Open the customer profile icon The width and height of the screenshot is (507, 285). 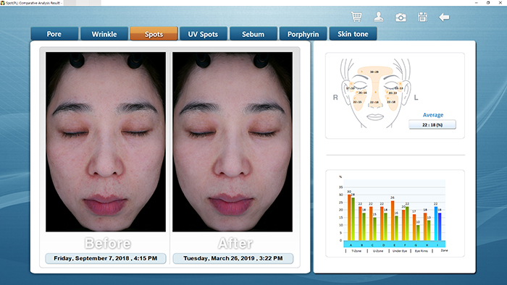(x=379, y=17)
